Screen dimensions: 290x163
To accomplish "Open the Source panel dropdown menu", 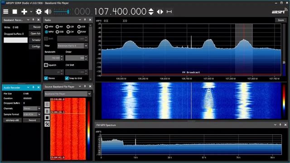I will coord(80,86).
